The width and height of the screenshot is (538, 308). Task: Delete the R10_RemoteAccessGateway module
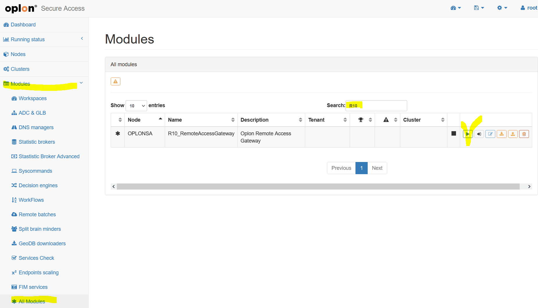pyautogui.click(x=524, y=134)
